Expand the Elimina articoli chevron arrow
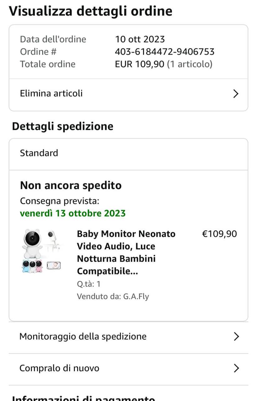Viewport: 257px width, 401px height. (236, 94)
